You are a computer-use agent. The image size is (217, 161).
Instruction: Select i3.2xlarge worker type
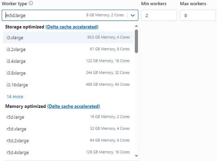point(68,49)
